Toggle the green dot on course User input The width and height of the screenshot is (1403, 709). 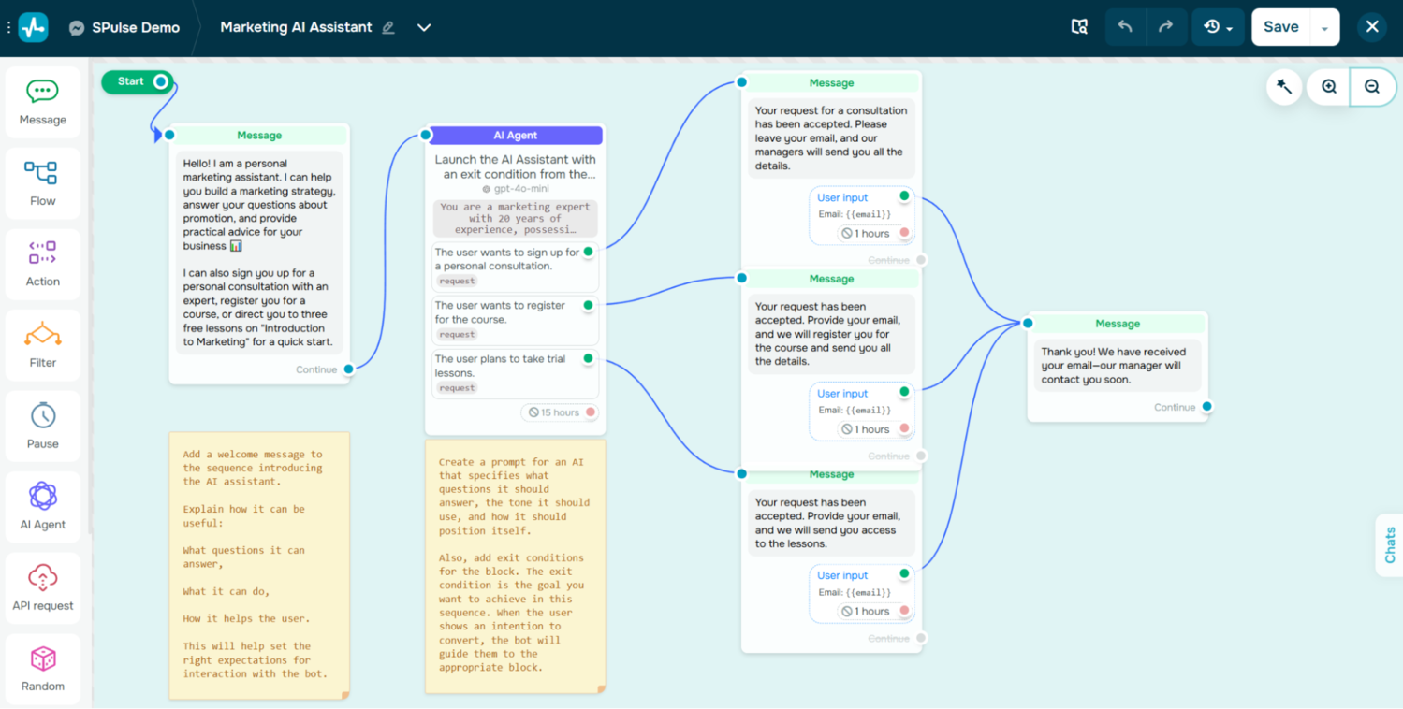click(x=901, y=393)
